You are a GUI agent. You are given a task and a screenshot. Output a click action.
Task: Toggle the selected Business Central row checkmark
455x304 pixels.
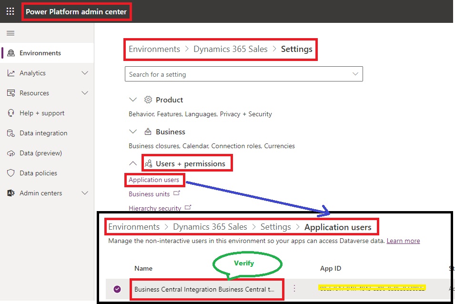pyautogui.click(x=117, y=289)
